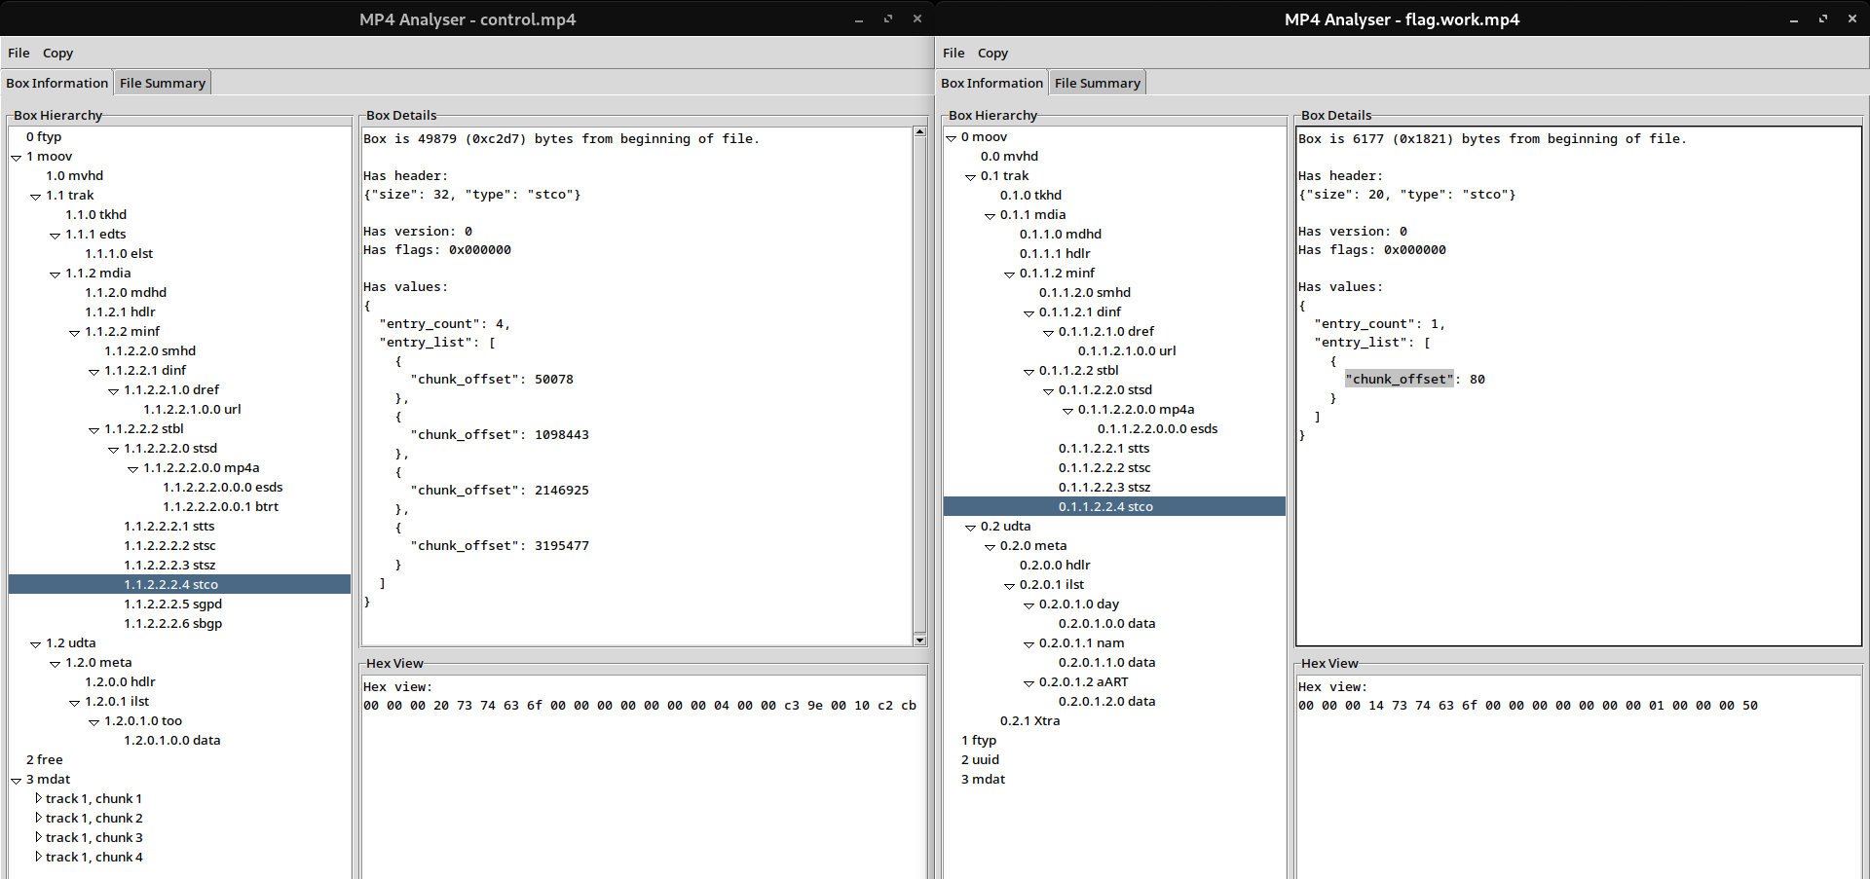
Task: Select the "2 free" box in the hierarchy
Action: point(44,759)
